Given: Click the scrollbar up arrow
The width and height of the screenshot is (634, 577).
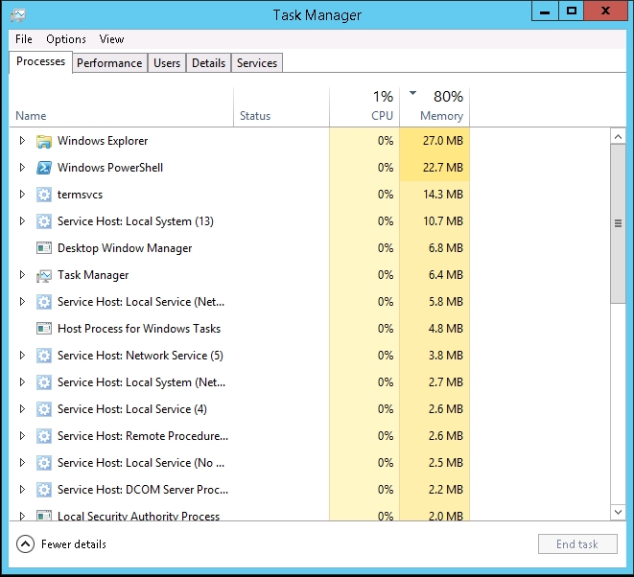Looking at the screenshot, I should coord(618,136).
